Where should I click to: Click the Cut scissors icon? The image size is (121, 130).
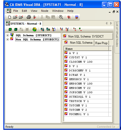(x=42, y=17)
